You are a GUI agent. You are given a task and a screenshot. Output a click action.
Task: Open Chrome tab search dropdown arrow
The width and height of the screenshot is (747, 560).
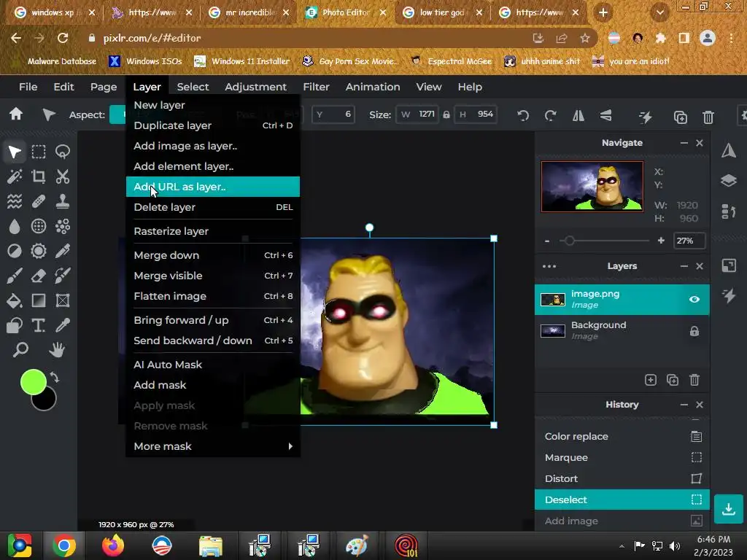point(659,12)
